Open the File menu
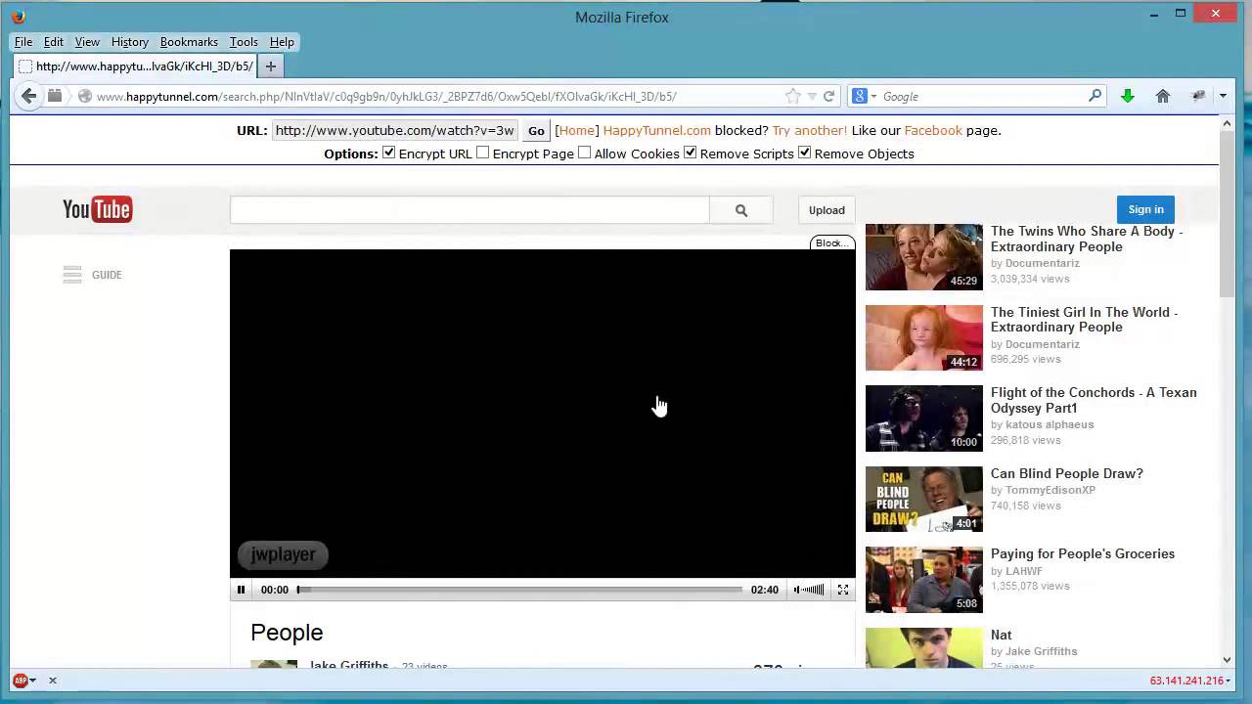 click(23, 42)
